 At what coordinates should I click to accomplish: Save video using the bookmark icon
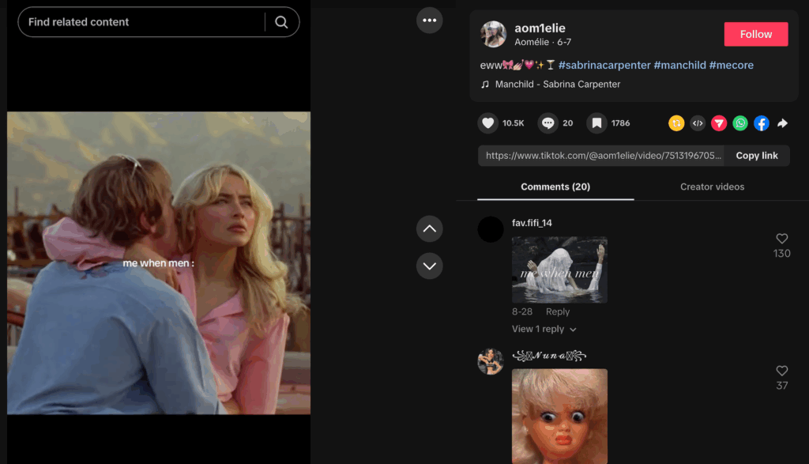pyautogui.click(x=597, y=123)
